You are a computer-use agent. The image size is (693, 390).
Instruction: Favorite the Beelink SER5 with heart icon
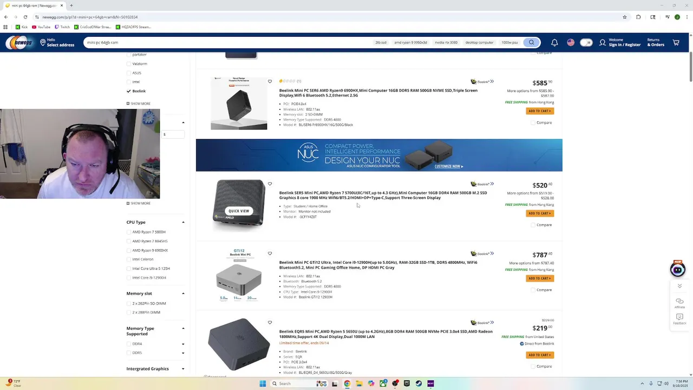pyautogui.click(x=270, y=184)
